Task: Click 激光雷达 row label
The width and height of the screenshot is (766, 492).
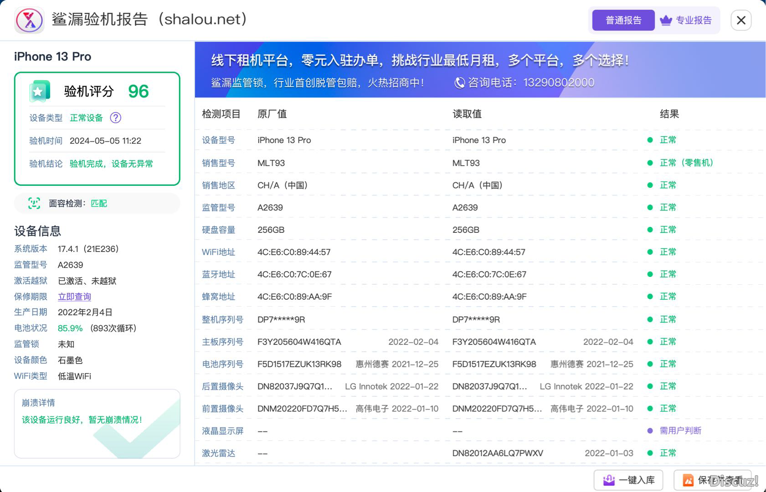Action: pyautogui.click(x=218, y=453)
